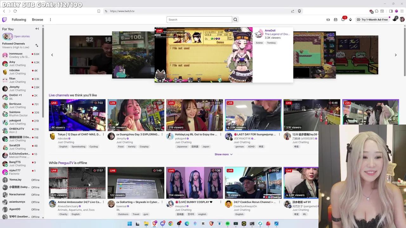Click the Try 1-Month Ad-Free button
The image size is (406, 228).
click(x=374, y=19)
